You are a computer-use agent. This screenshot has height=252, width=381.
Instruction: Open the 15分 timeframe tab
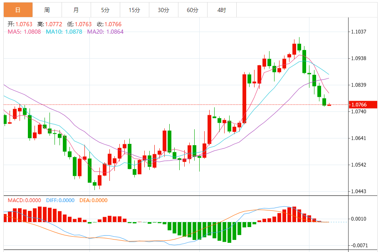coord(135,10)
